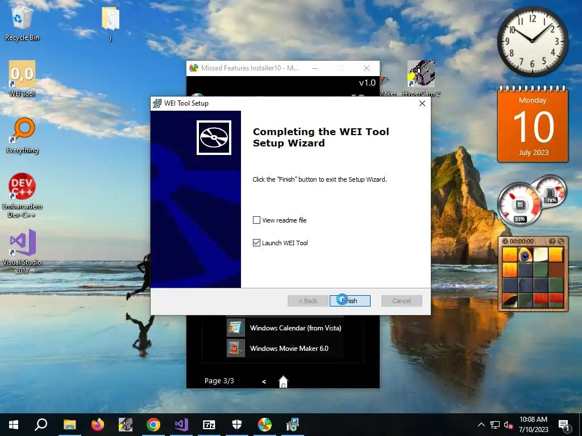Open HyperCam from the taskbar

click(126, 425)
